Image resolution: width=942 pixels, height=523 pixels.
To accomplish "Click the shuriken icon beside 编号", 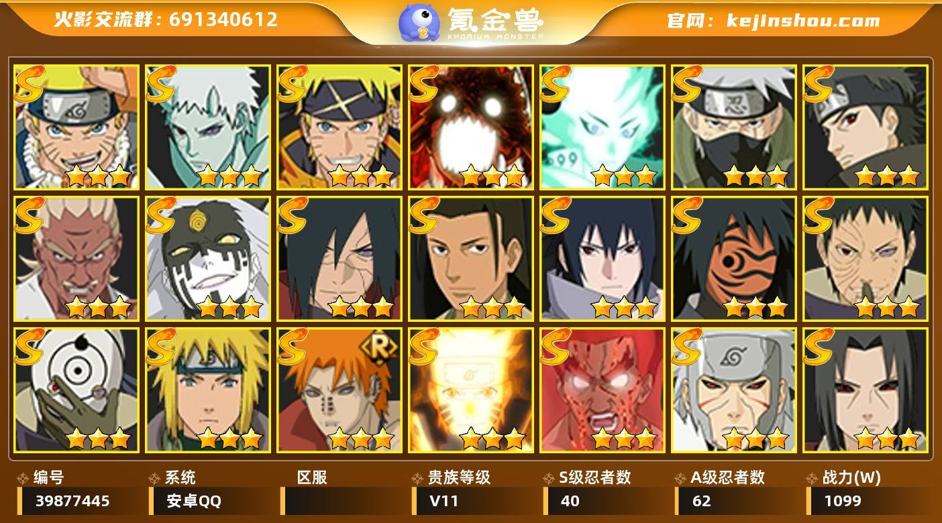I will click(x=23, y=478).
